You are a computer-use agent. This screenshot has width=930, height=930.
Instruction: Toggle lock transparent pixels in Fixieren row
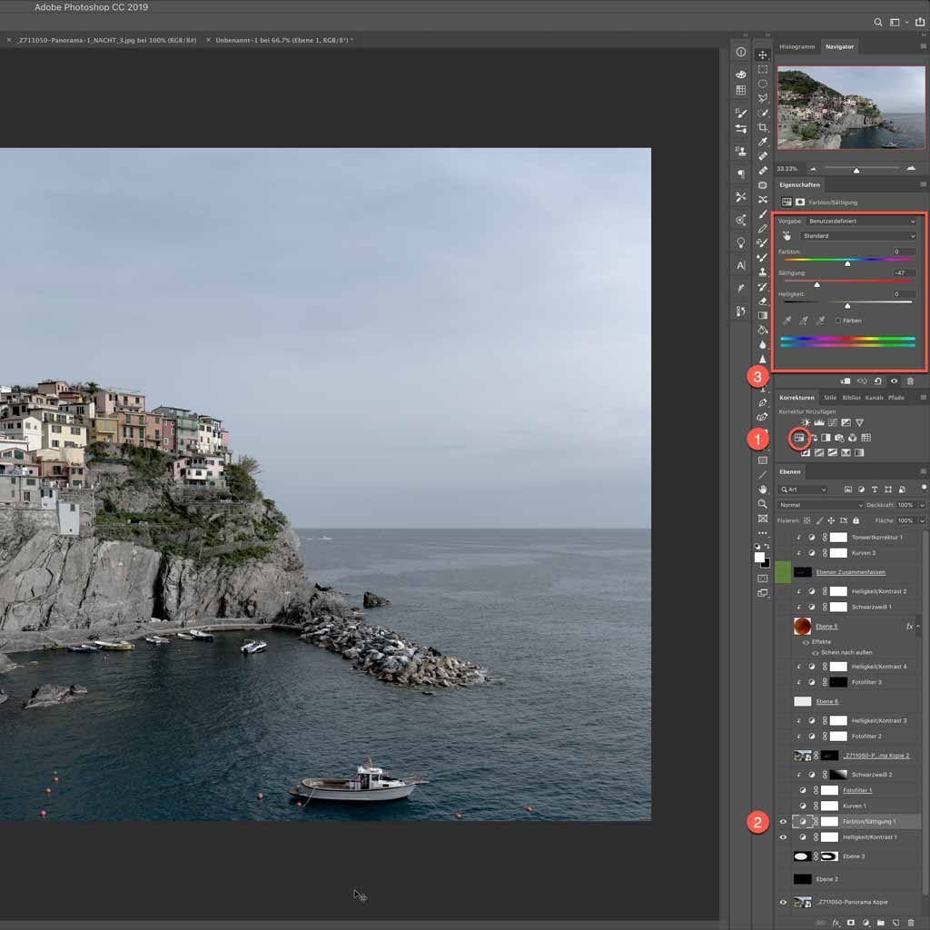806,520
